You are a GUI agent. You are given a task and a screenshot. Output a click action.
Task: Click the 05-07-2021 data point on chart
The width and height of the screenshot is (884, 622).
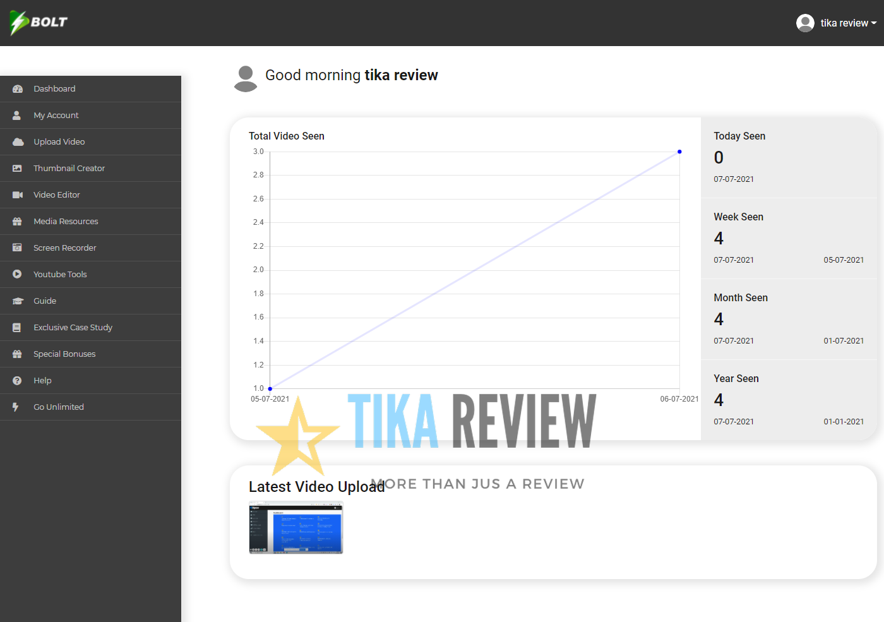pyautogui.click(x=270, y=388)
